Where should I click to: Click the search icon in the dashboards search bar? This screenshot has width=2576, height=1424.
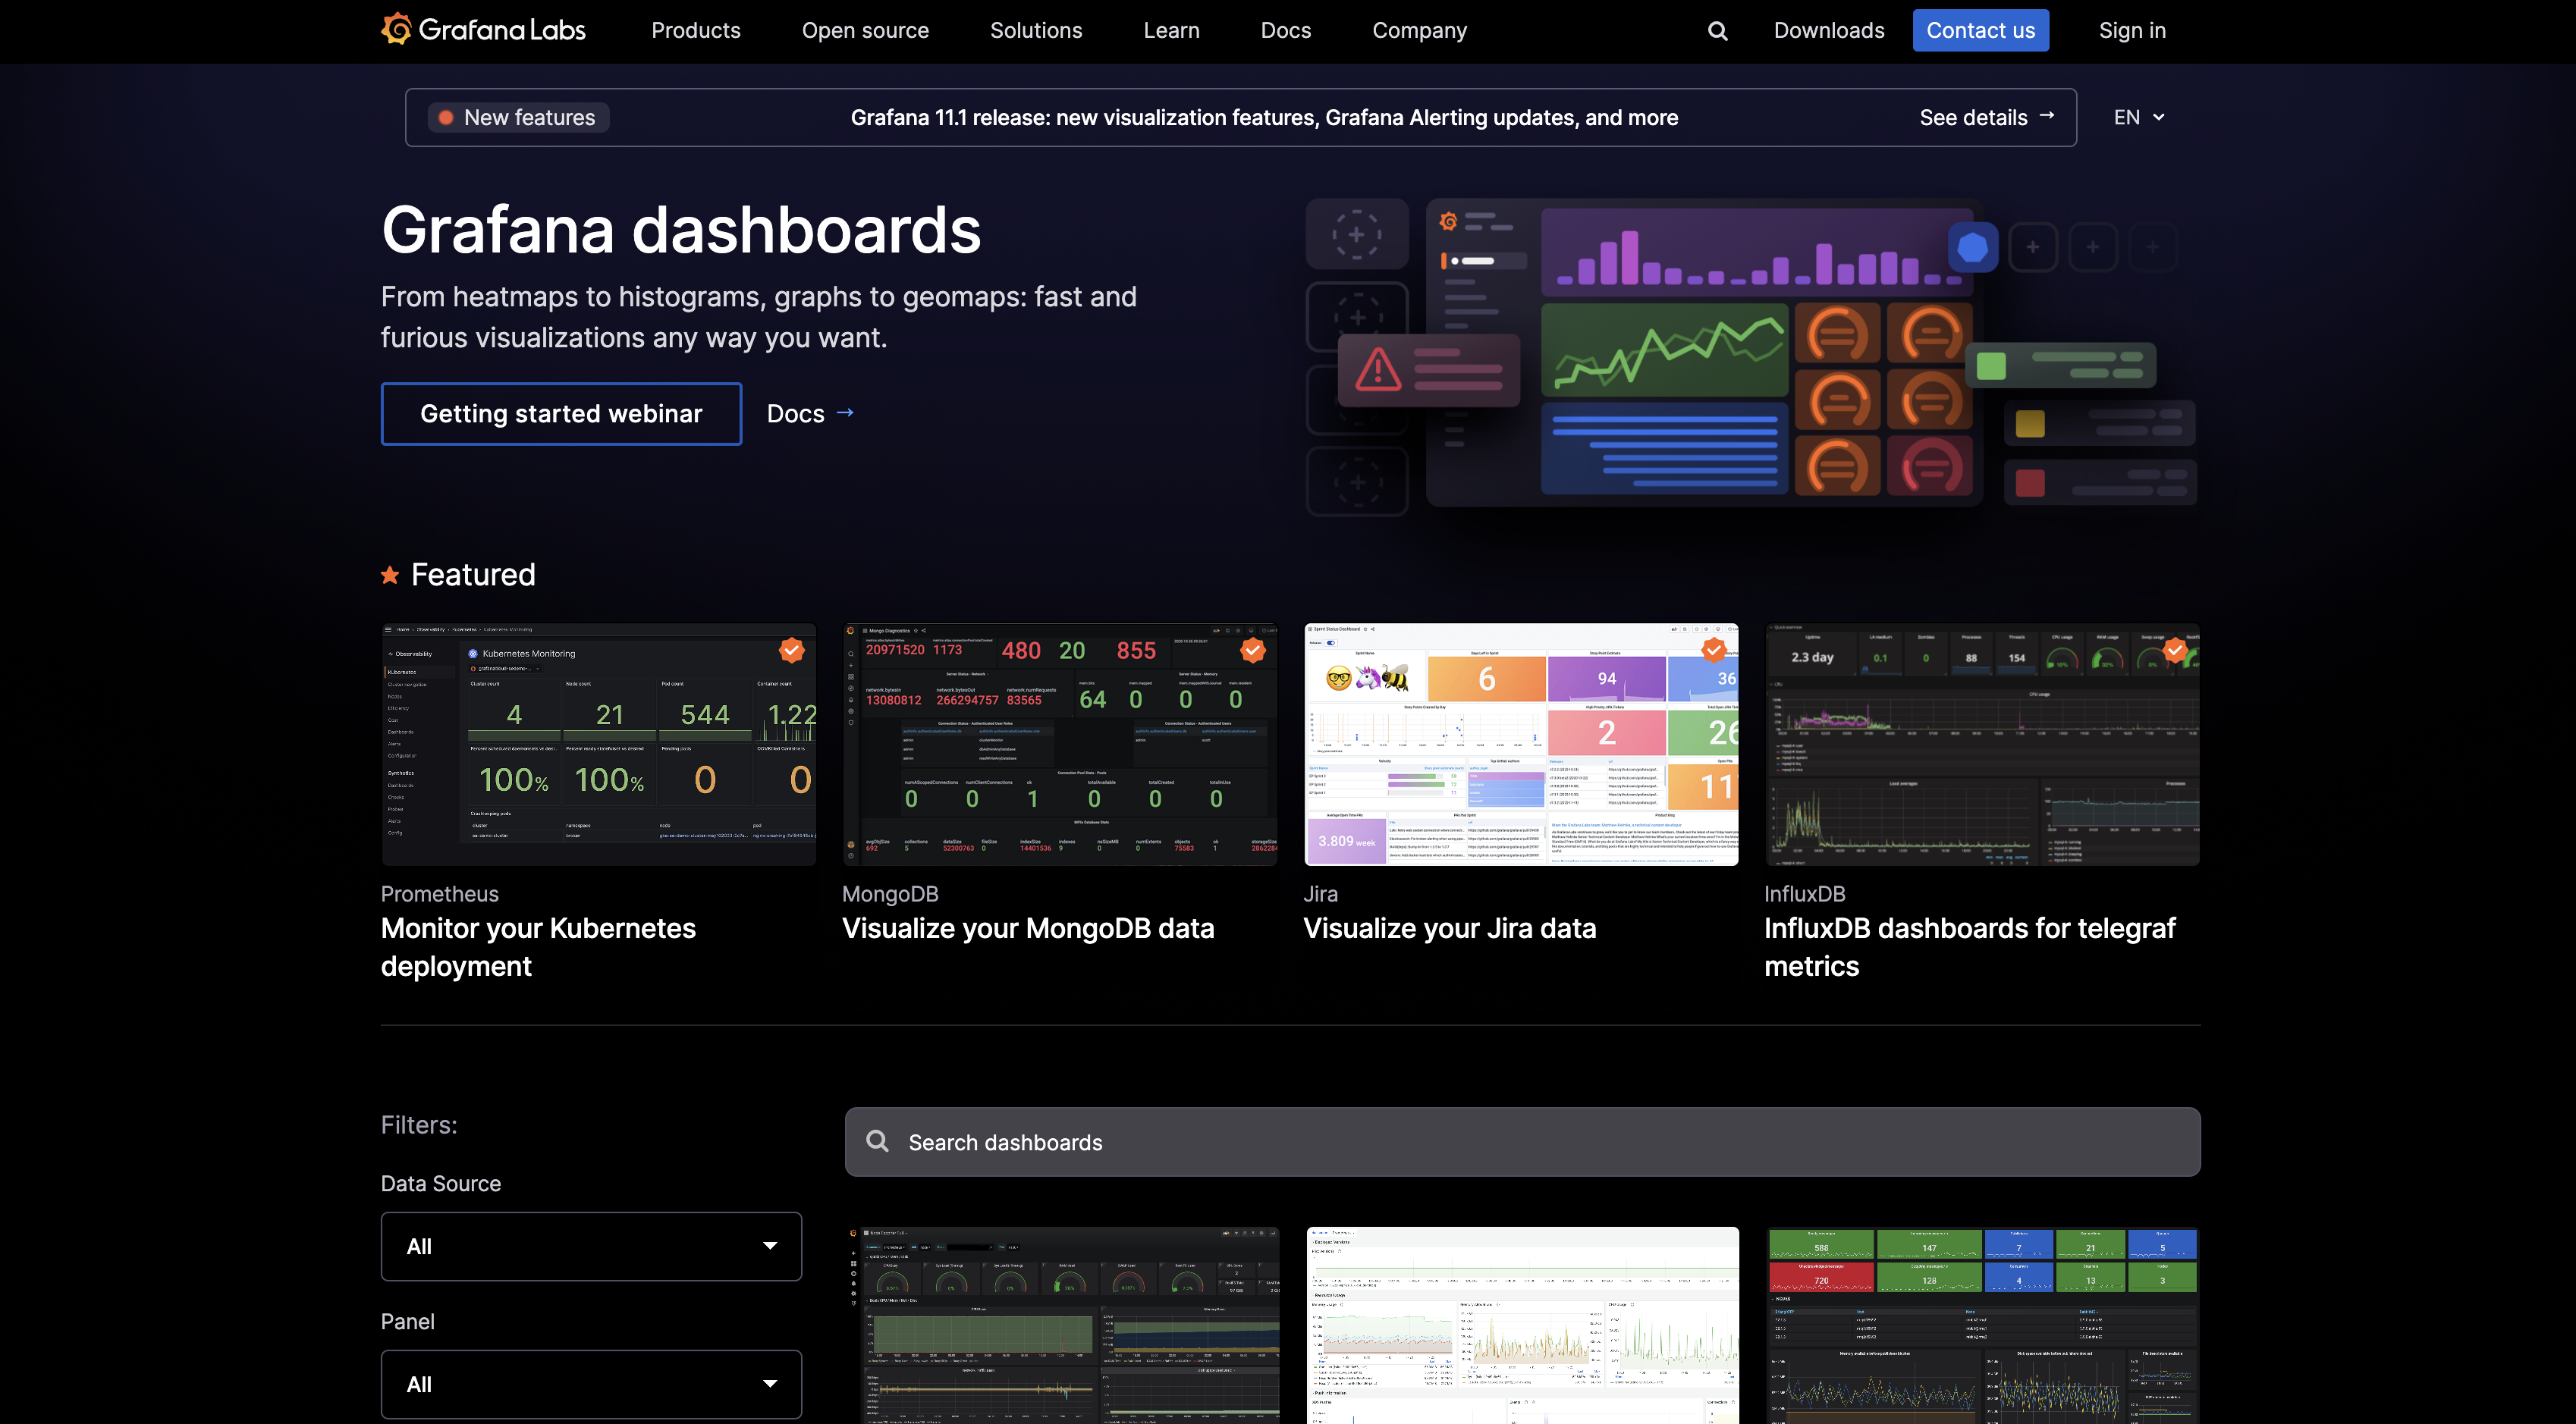pyautogui.click(x=877, y=1141)
